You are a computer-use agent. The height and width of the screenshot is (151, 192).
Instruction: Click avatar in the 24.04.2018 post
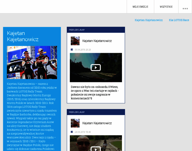[x=75, y=123]
